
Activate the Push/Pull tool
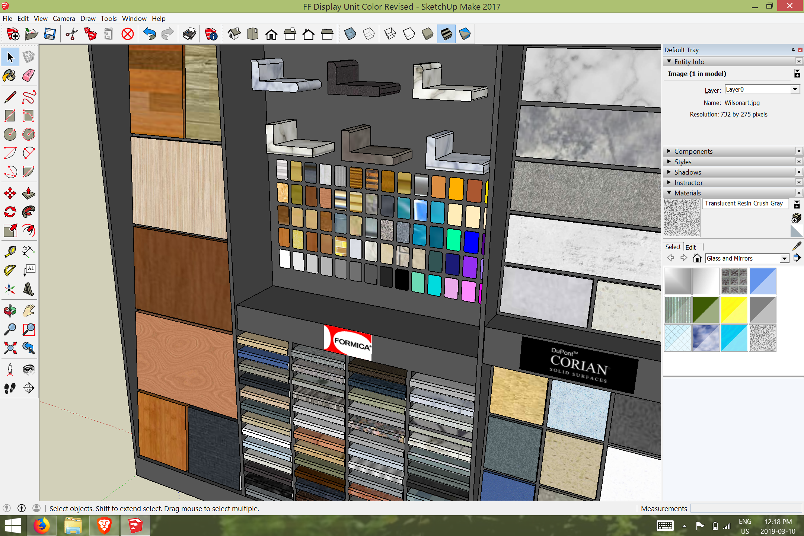pos(29,193)
